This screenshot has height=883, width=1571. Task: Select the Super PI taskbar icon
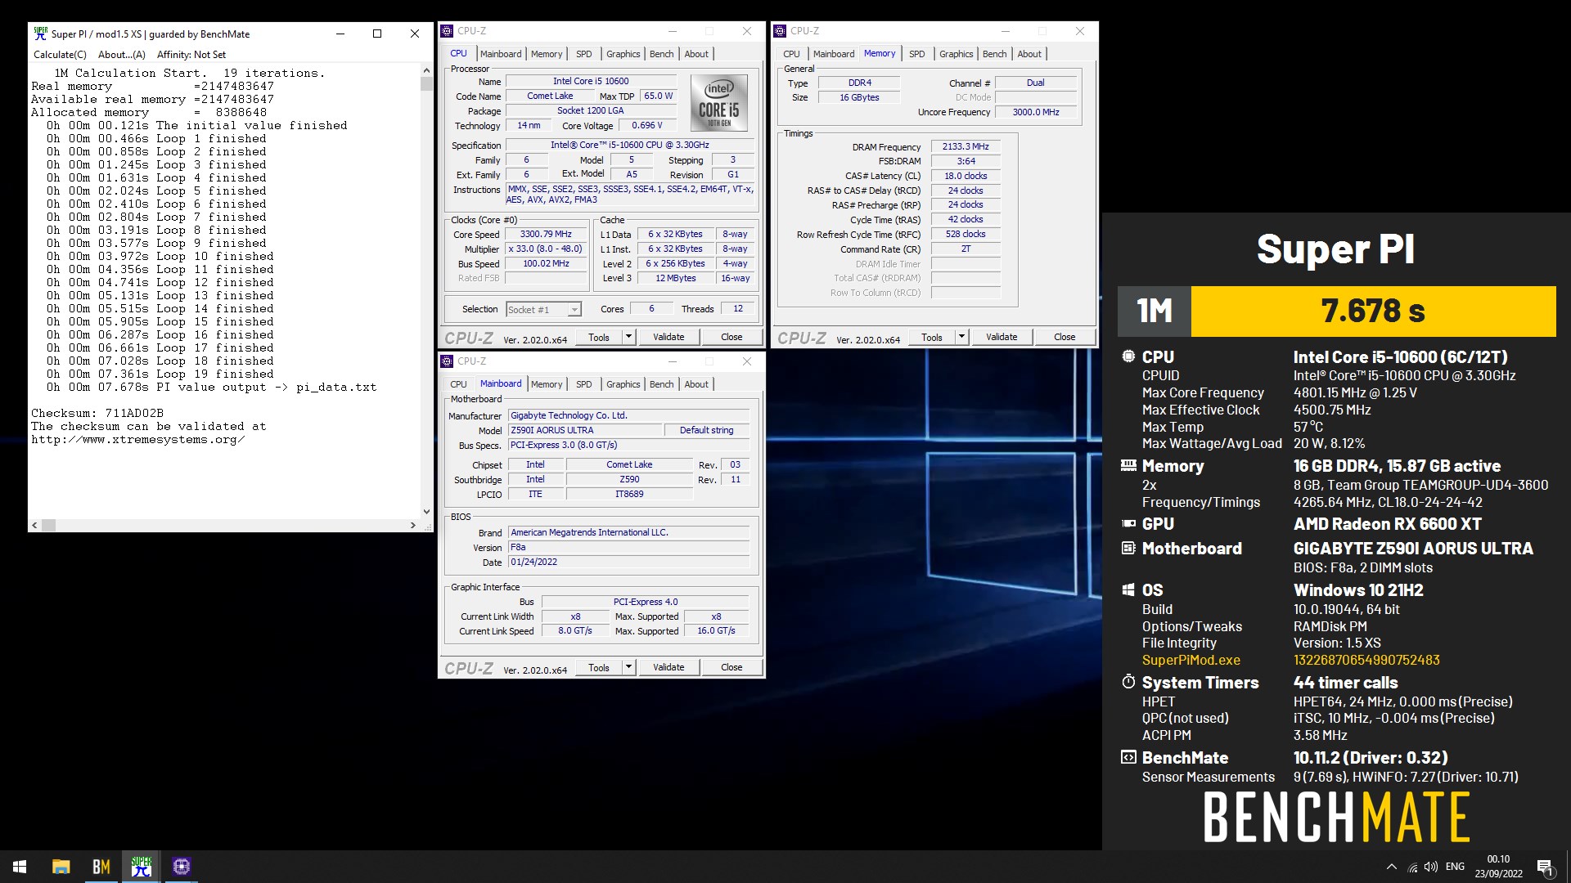click(x=142, y=867)
